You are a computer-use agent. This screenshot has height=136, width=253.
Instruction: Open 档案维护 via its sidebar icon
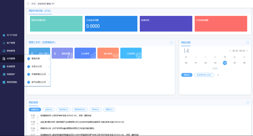tap(4, 74)
